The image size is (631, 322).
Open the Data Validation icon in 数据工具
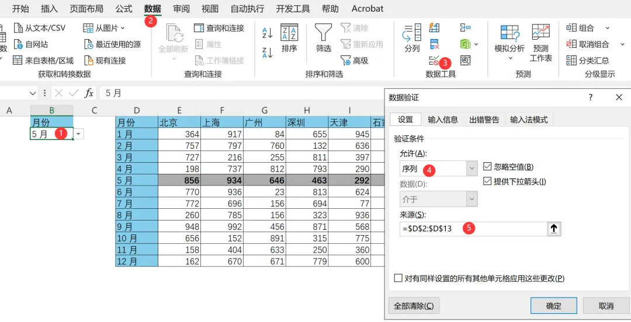435,61
